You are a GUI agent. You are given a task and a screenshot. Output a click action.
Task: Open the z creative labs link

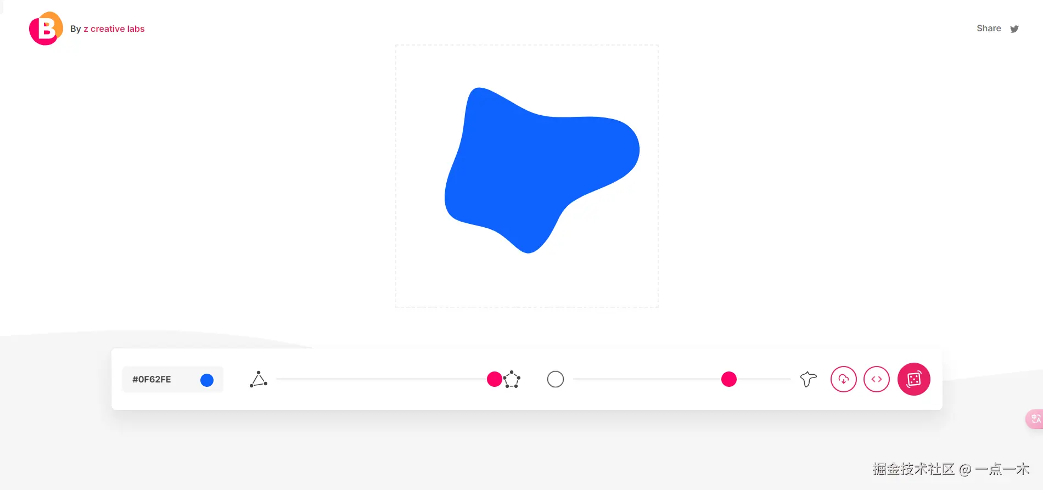pyautogui.click(x=114, y=29)
